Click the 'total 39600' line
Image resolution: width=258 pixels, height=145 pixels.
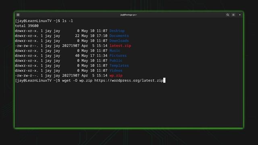click(27, 26)
